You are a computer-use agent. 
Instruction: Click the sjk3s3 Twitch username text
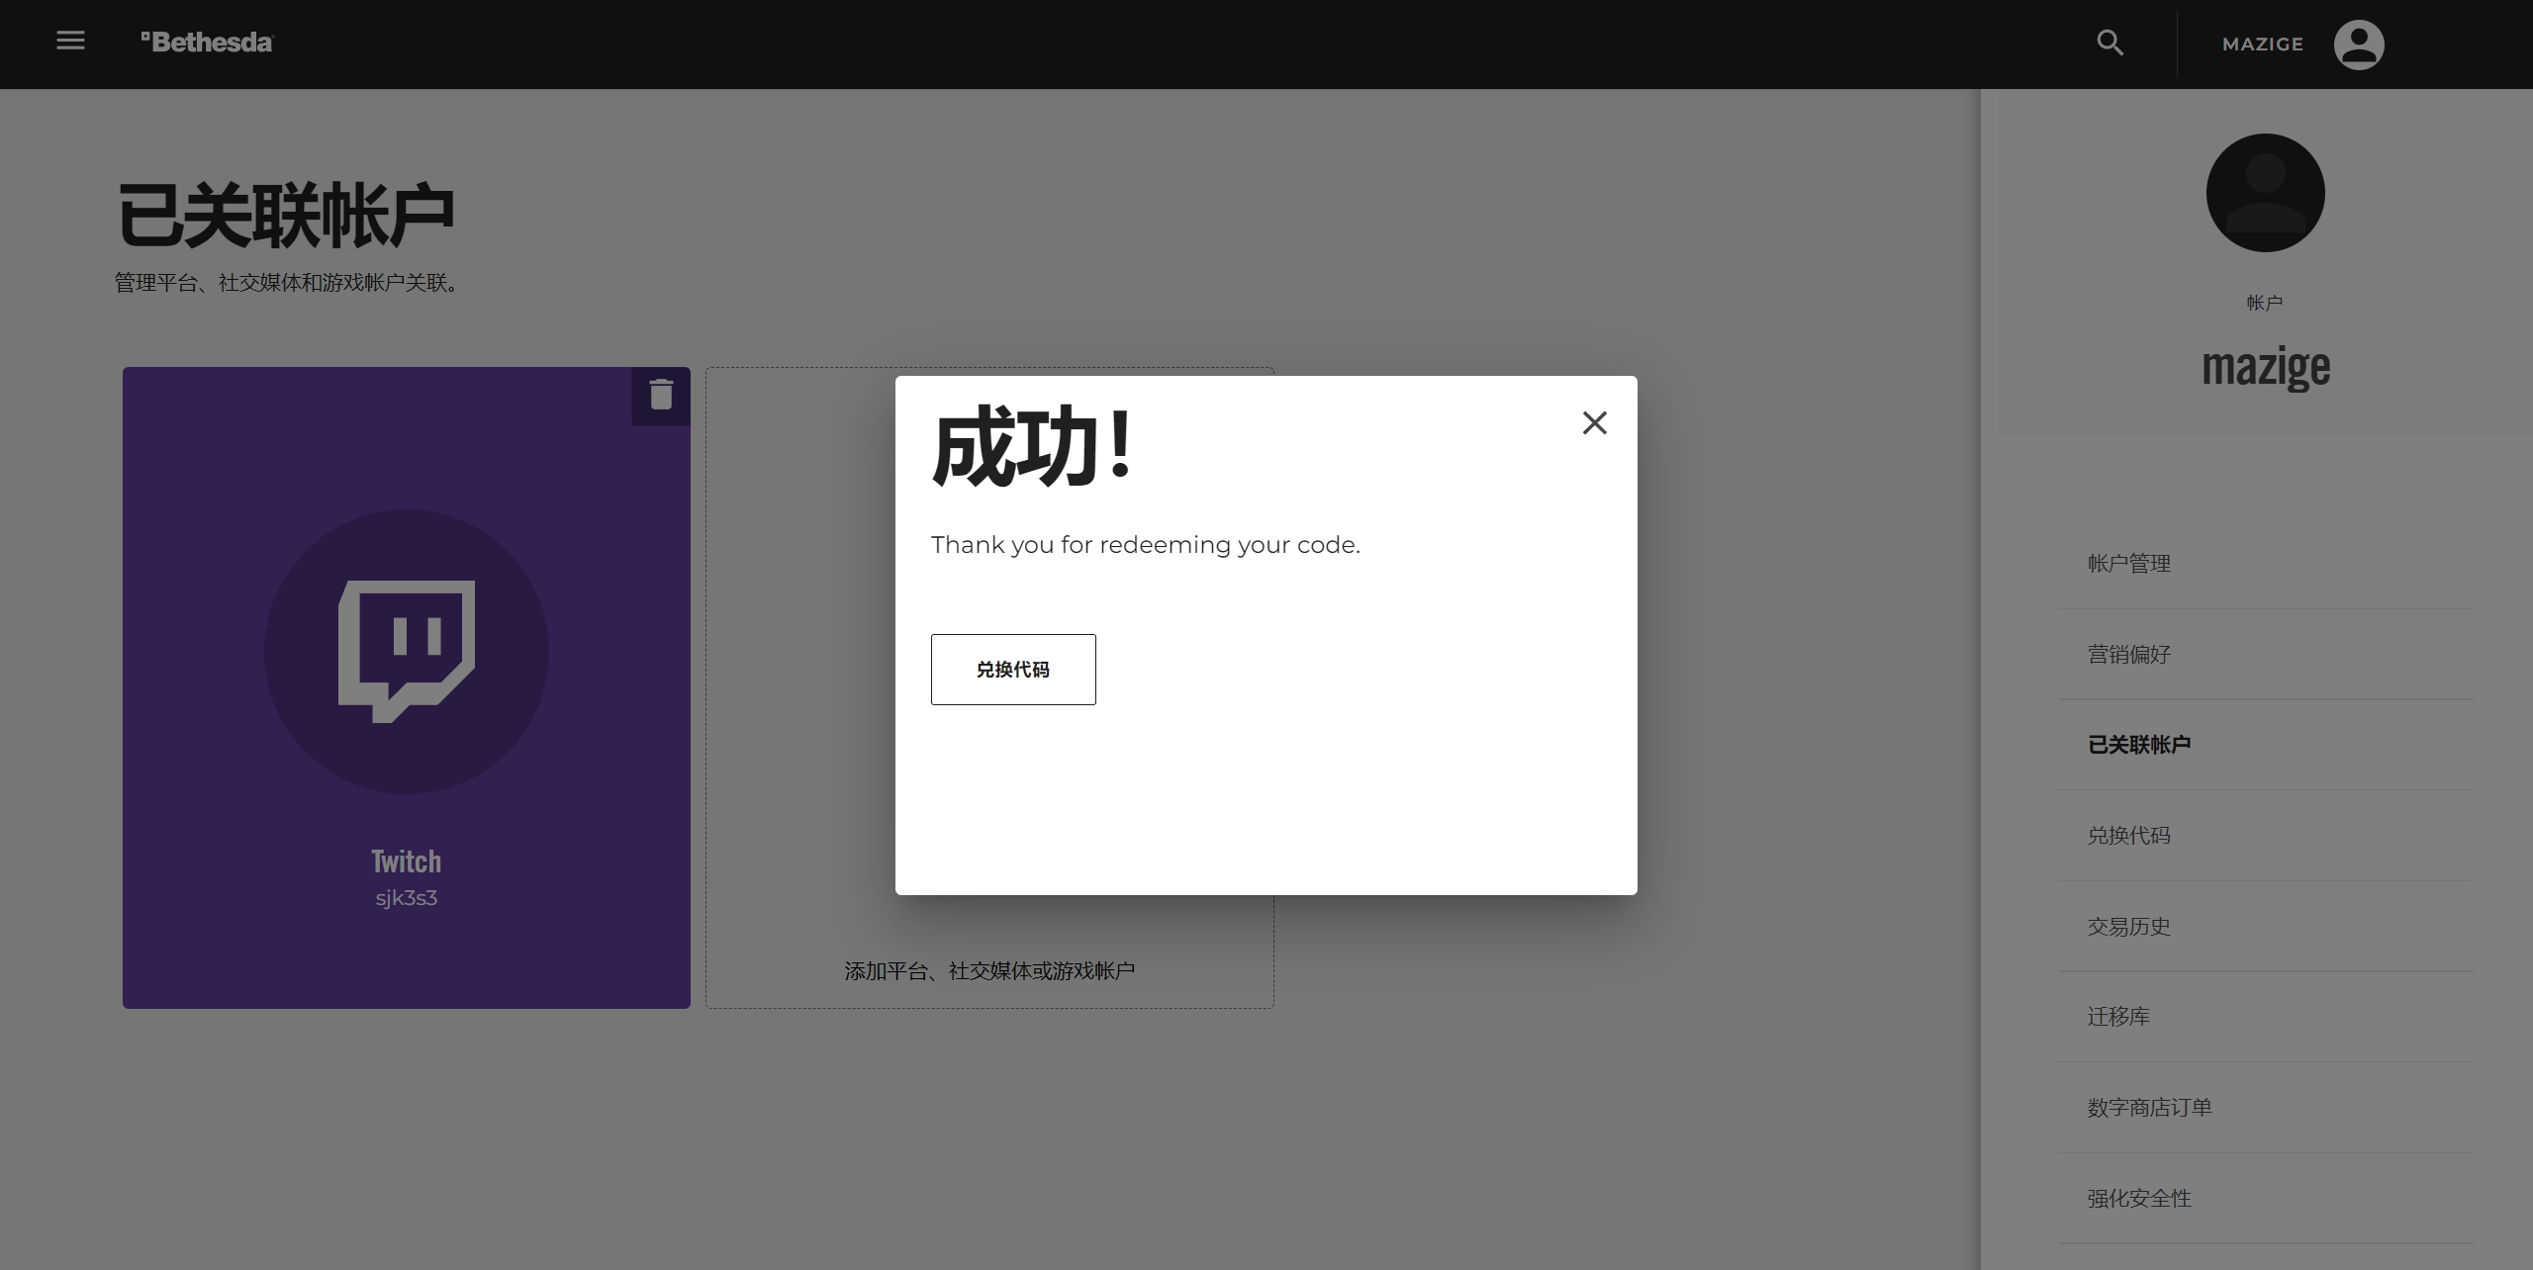[x=407, y=898]
